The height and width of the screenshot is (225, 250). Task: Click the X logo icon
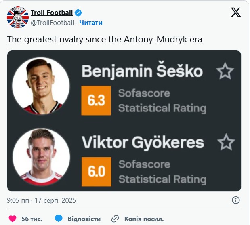pyautogui.click(x=236, y=13)
